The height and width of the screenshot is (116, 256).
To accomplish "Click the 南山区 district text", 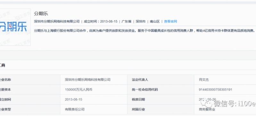I will pos(155,21).
